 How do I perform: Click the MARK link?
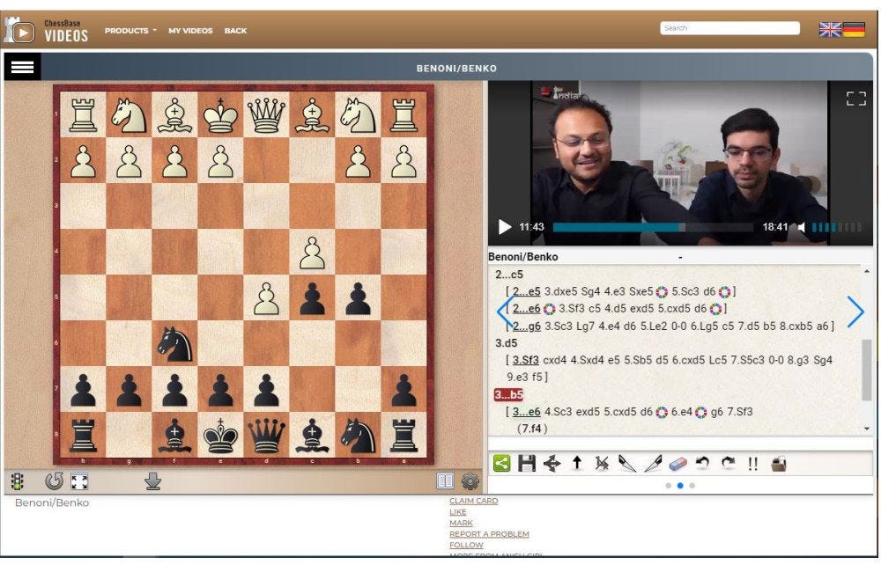tap(462, 523)
